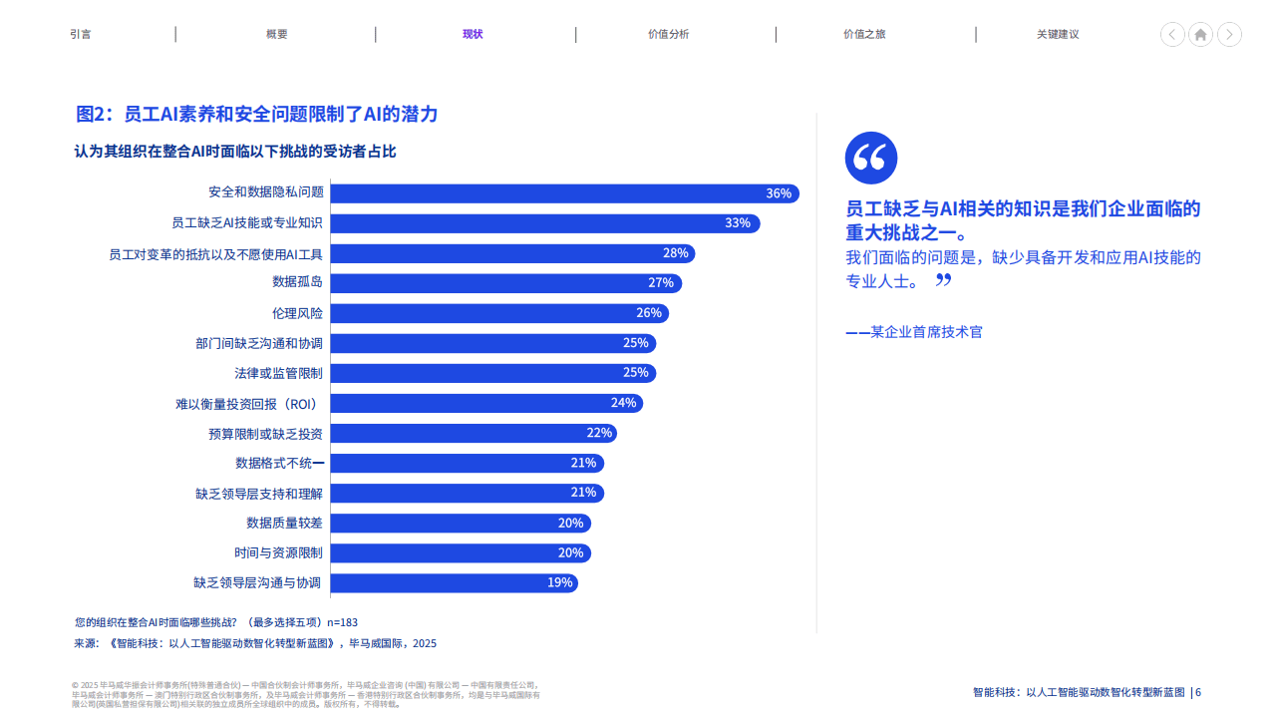Open the 引言 section tab
Image resolution: width=1276 pixels, height=718 pixels.
(x=81, y=34)
